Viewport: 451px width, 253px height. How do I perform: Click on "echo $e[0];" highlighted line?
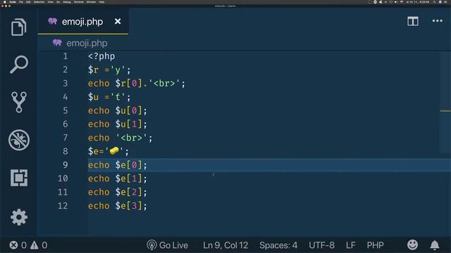pos(118,165)
